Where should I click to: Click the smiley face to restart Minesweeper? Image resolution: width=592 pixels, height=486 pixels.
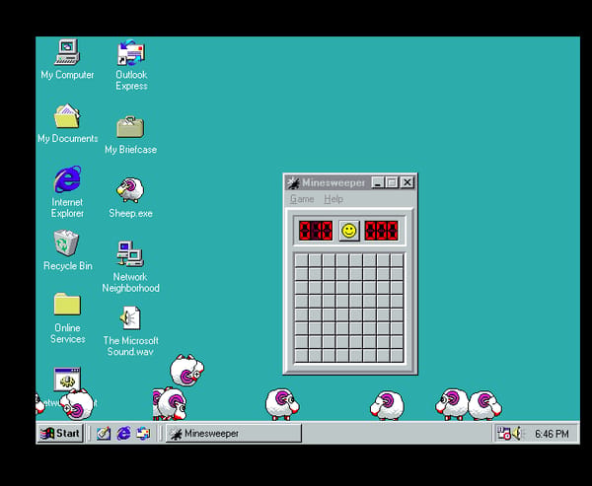349,231
